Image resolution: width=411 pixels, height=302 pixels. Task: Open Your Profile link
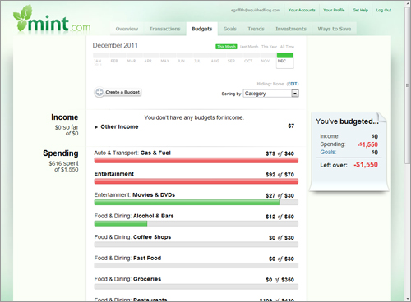coord(334,10)
